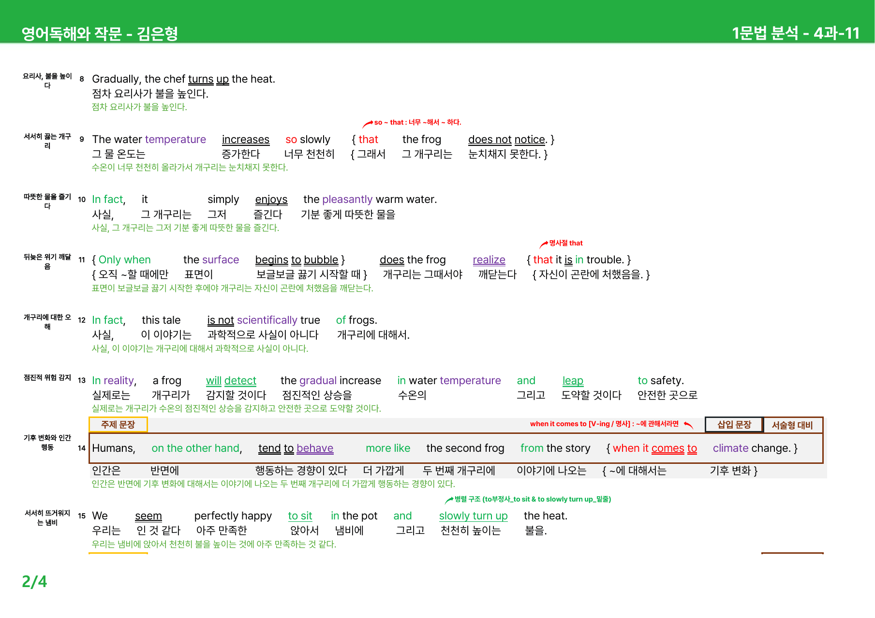Click the '삽입 문장' boxed label
Image resolution: width=875 pixels, height=618 pixels.
(734, 425)
